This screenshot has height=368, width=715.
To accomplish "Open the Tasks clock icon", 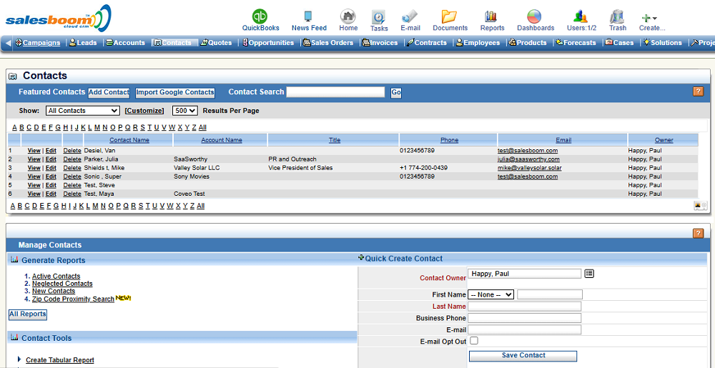I will point(379,16).
